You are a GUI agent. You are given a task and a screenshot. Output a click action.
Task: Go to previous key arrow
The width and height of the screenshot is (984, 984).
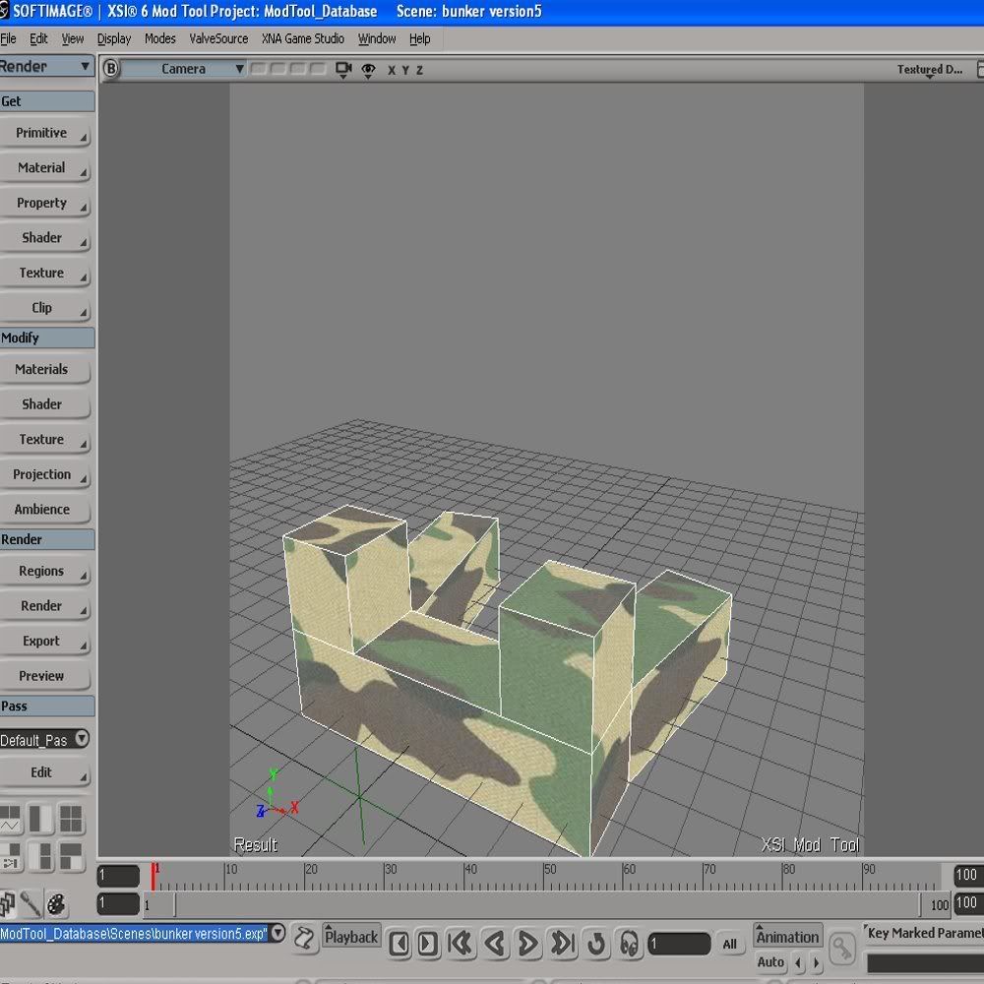798,962
